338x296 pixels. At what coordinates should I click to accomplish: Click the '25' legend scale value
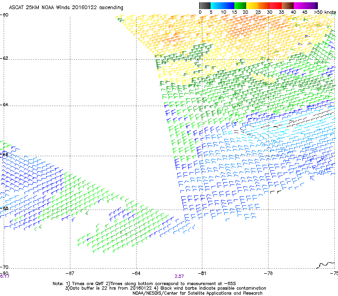click(258, 12)
